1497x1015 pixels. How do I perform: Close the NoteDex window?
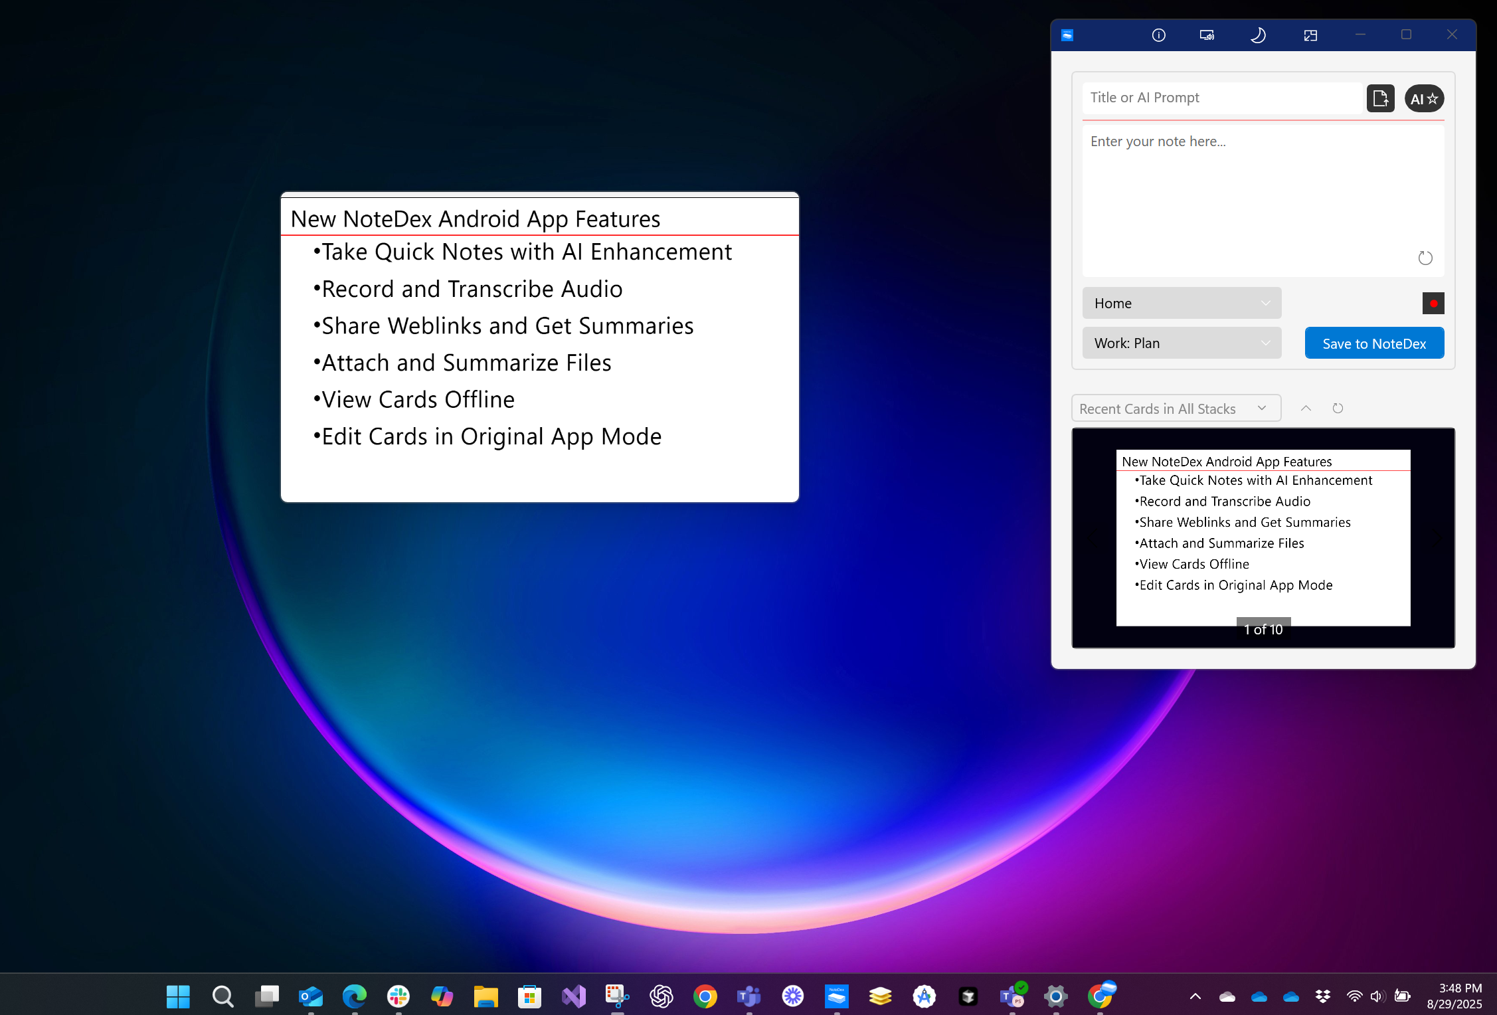[1452, 35]
